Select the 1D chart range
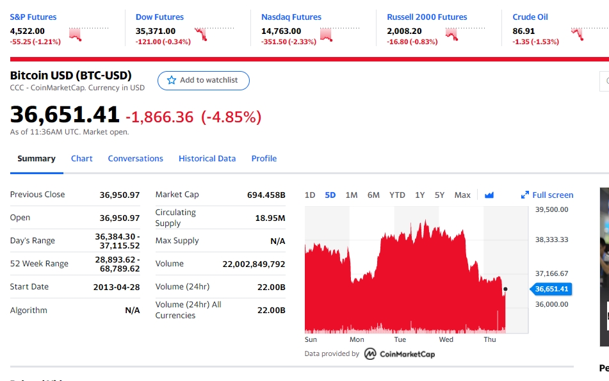609x381 pixels. tap(309, 195)
